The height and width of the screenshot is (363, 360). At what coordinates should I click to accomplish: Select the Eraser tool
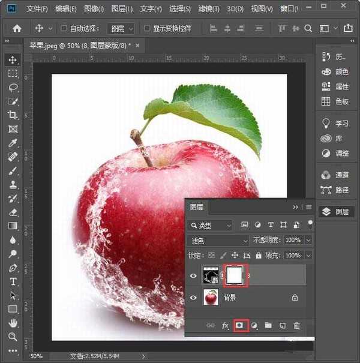click(x=13, y=212)
